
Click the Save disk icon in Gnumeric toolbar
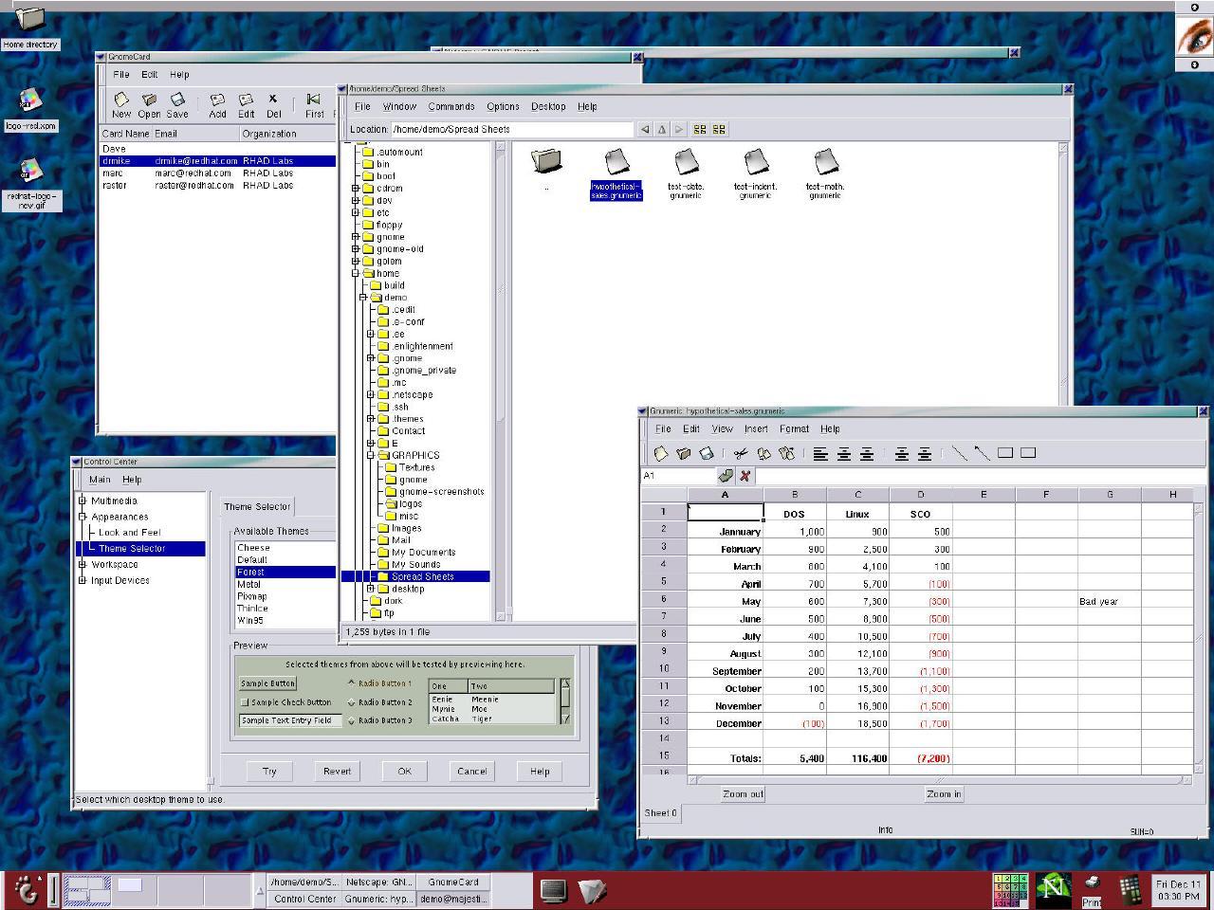tap(706, 454)
